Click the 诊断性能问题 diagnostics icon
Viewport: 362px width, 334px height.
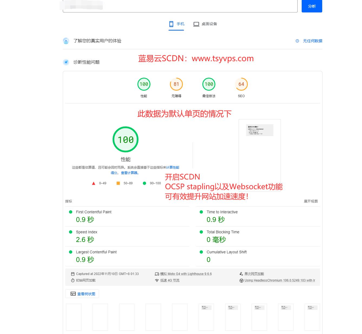pos(66,62)
